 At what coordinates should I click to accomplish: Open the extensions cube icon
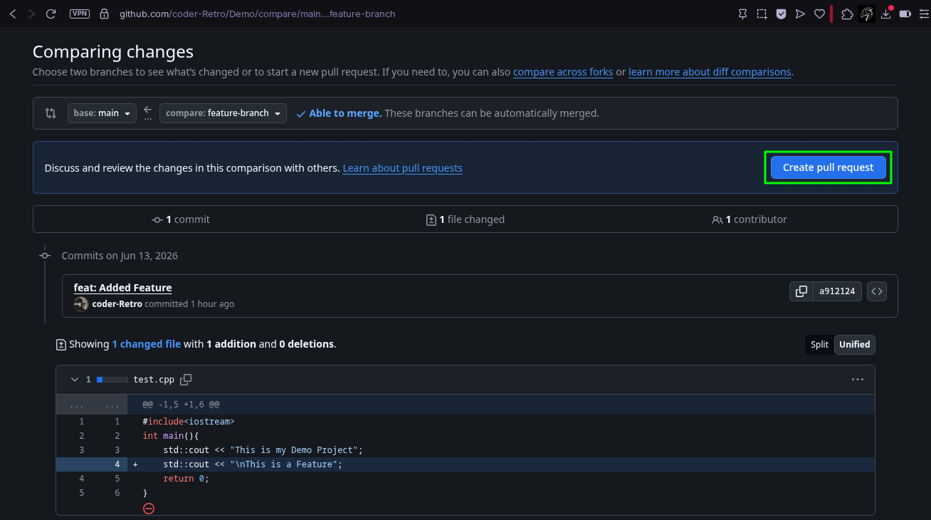click(847, 14)
